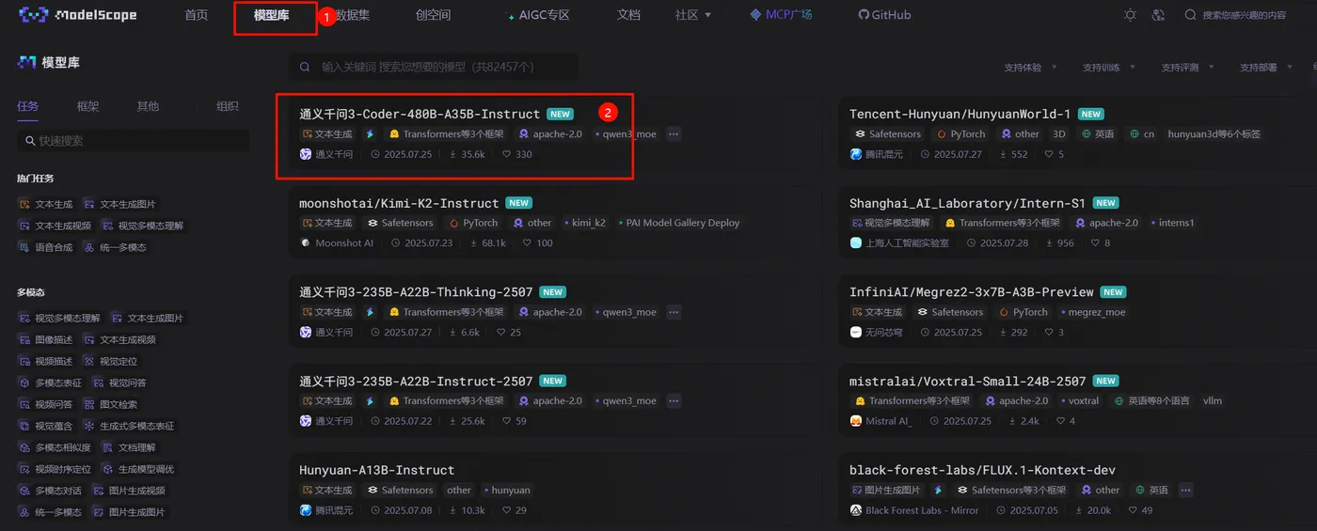This screenshot has width=1317, height=531.
Task: Open the 支持评测 filter dropdown
Action: [x=1188, y=68]
